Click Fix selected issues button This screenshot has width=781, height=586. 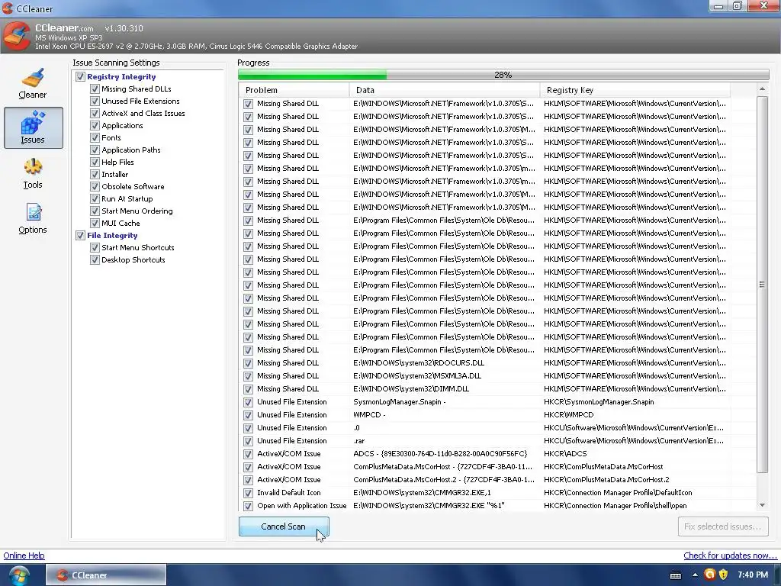pos(723,526)
